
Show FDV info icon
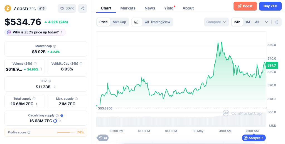pos(49,81)
